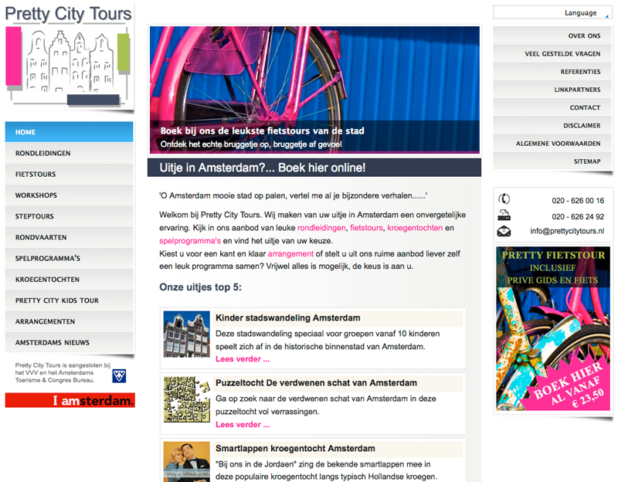Open WORKSHOPS in the left menu
Image resolution: width=618 pixels, height=482 pixels.
69,195
